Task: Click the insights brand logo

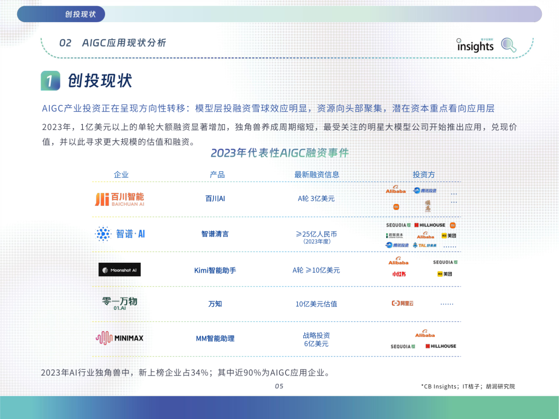Action: tap(475, 45)
